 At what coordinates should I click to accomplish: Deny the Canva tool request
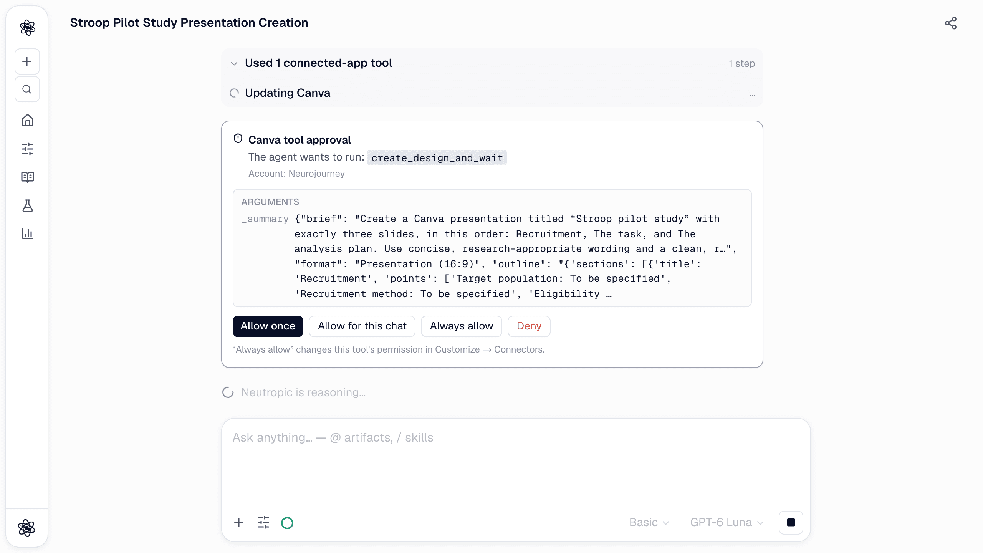pos(529,326)
